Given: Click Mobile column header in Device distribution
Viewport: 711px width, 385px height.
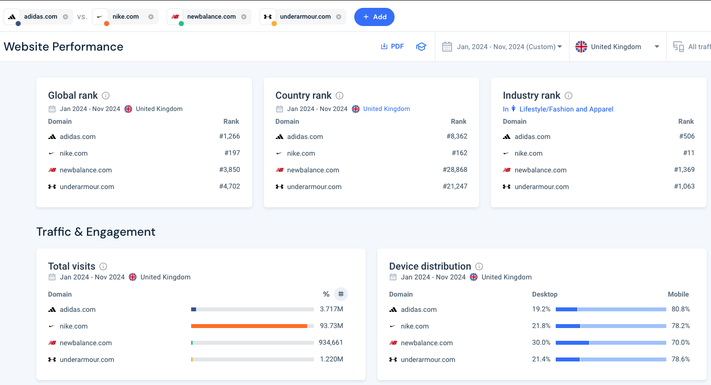Looking at the screenshot, I should pyautogui.click(x=679, y=295).
